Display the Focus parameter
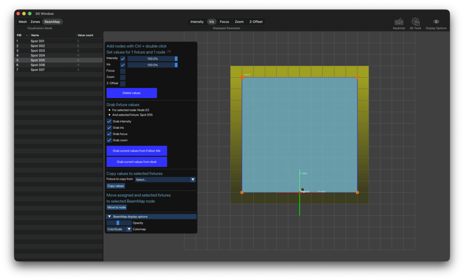This screenshot has width=464, height=280. tap(224, 22)
